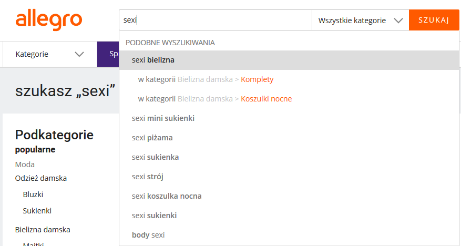461x246 pixels.
Task: Choose the sexi strój suggestion
Action: tap(289, 176)
